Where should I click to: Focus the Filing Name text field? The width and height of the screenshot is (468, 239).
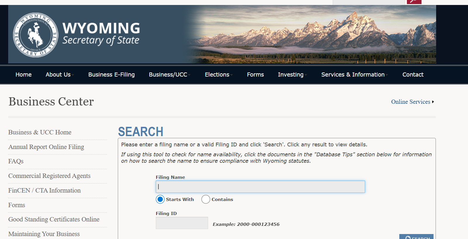(x=260, y=187)
